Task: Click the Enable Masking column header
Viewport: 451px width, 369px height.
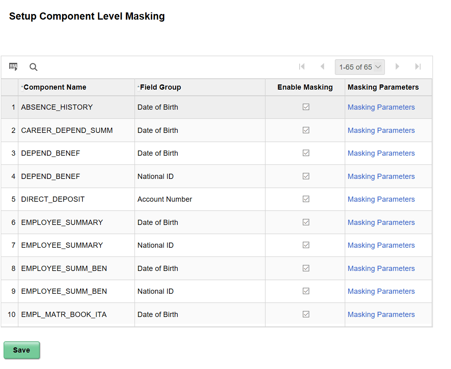Action: pyautogui.click(x=304, y=87)
